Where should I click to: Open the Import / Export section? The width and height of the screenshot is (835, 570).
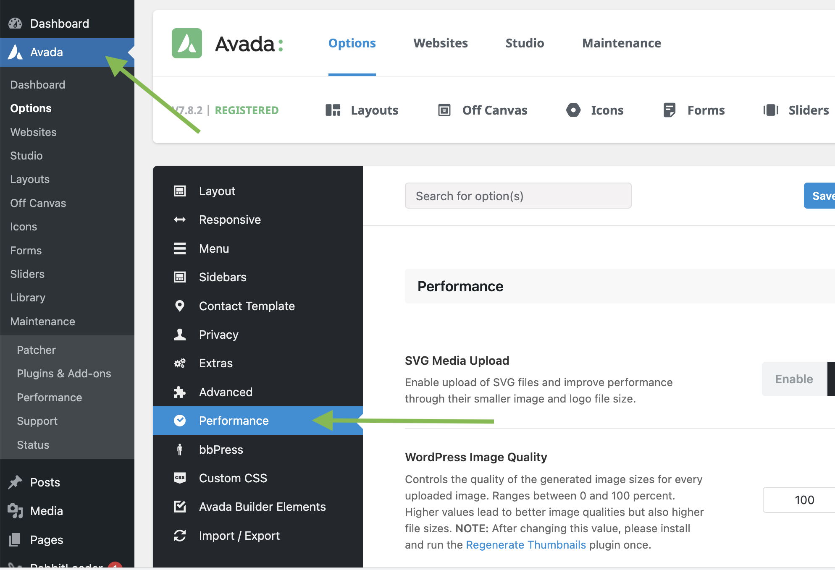click(239, 535)
